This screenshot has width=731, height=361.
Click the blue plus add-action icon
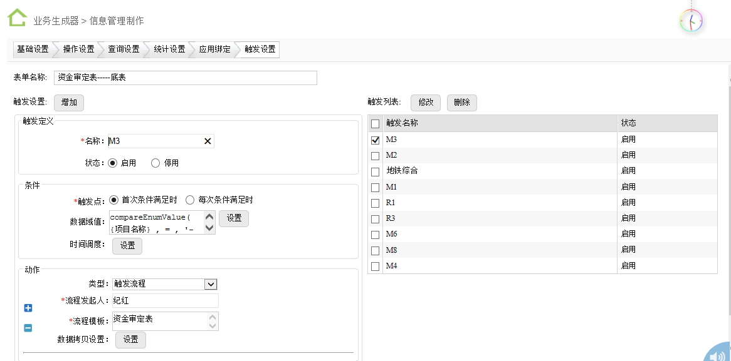point(28,308)
